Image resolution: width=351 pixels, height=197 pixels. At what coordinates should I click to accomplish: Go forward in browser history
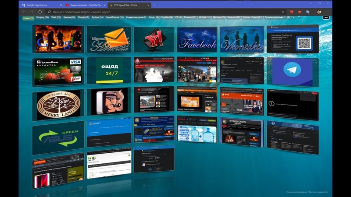click(x=32, y=12)
